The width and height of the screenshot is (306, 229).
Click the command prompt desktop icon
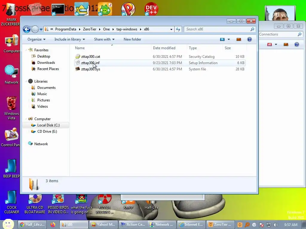(x=58, y=9)
